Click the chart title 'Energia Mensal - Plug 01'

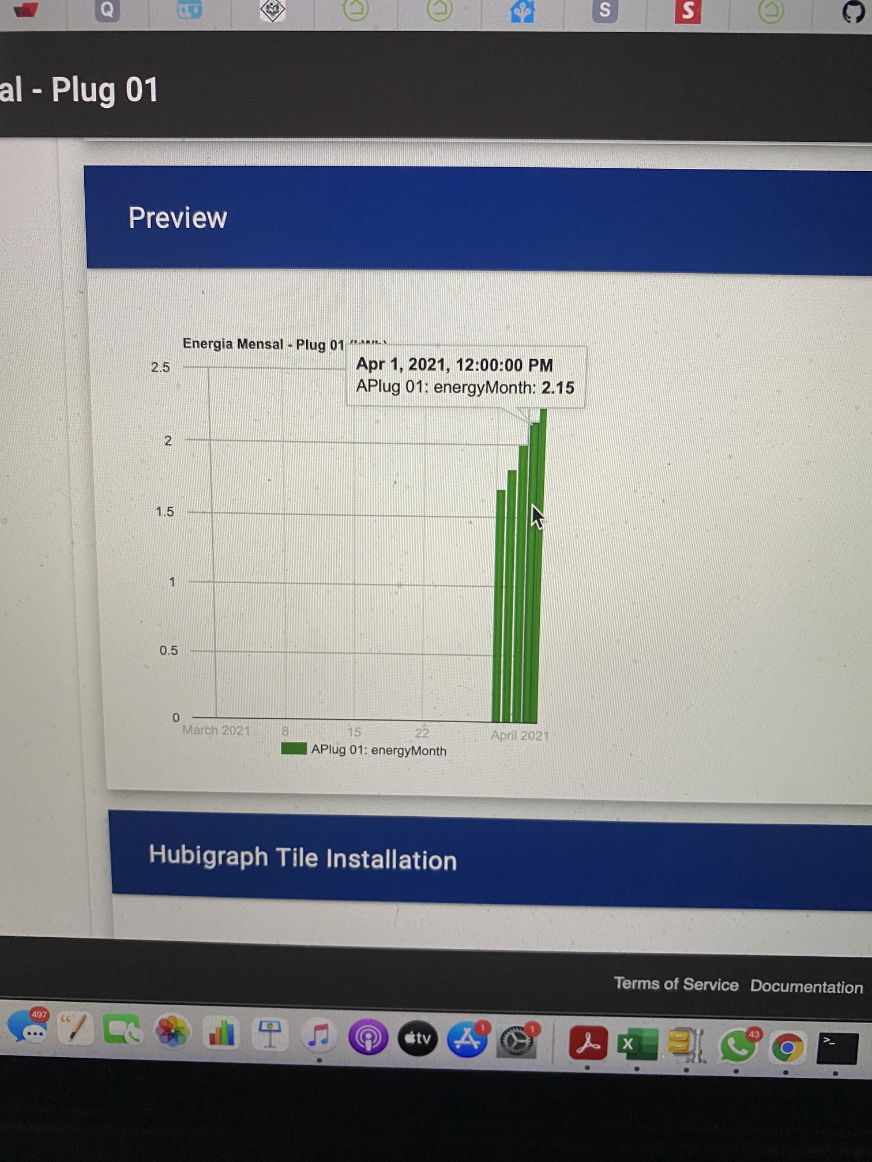coord(263,344)
